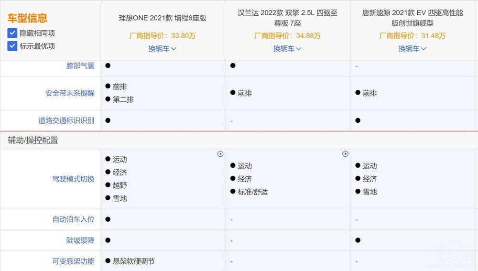Open 换辆车 dropdown under 理想ONE
Image resolution: width=478 pixels, height=271 pixels.
point(163,49)
